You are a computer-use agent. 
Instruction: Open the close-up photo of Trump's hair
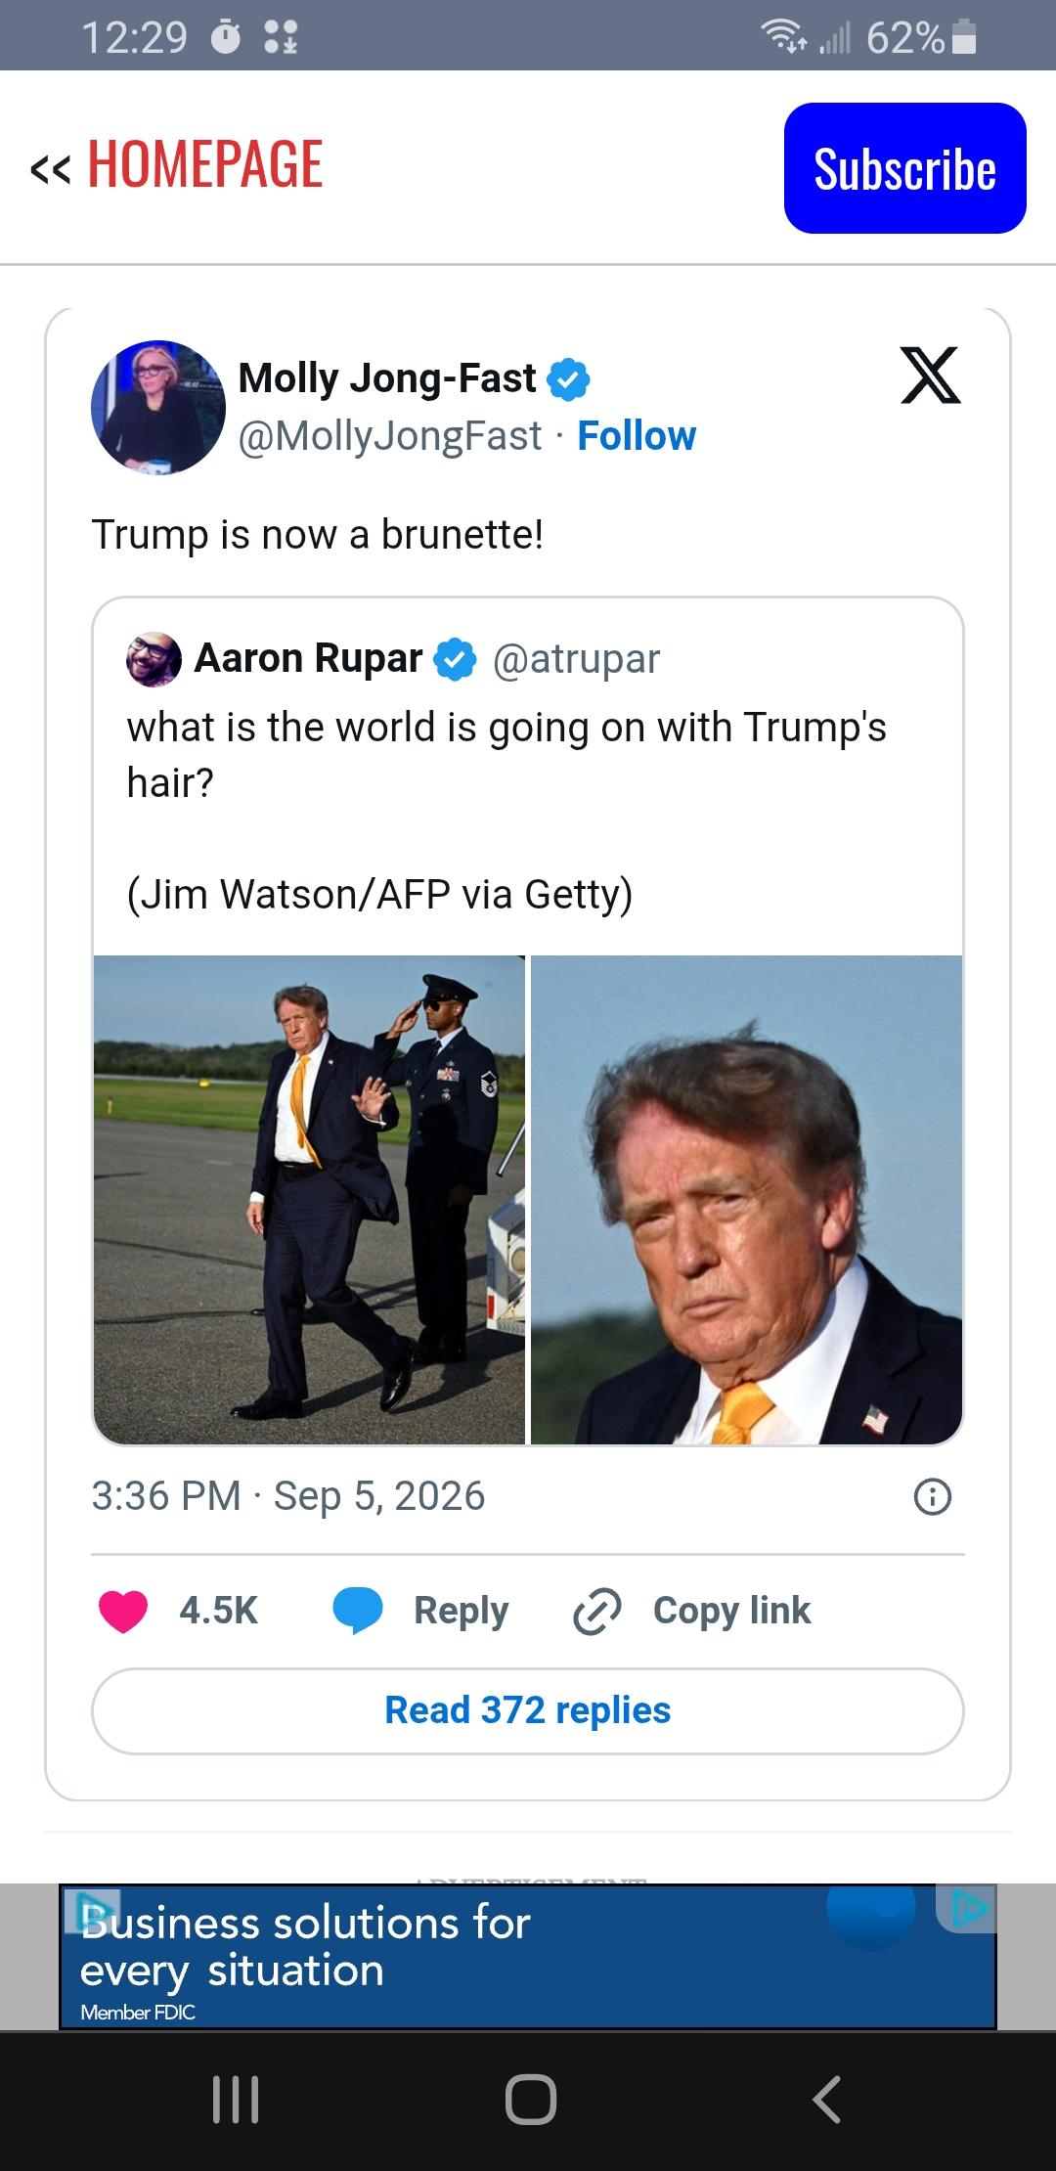746,1199
